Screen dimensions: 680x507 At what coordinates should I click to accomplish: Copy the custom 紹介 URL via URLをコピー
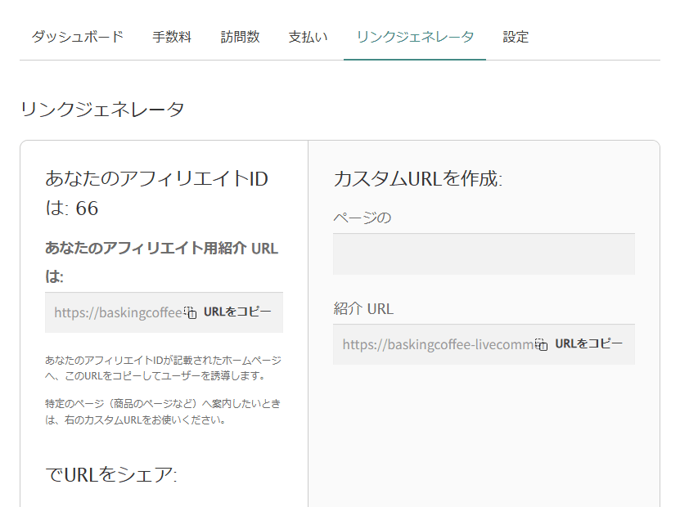coord(589,344)
